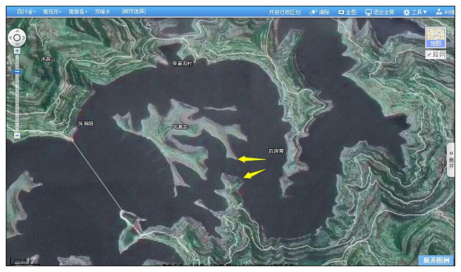Enable 开启行政区划 administrative divisions
This screenshot has height=272, width=461.
click(284, 12)
